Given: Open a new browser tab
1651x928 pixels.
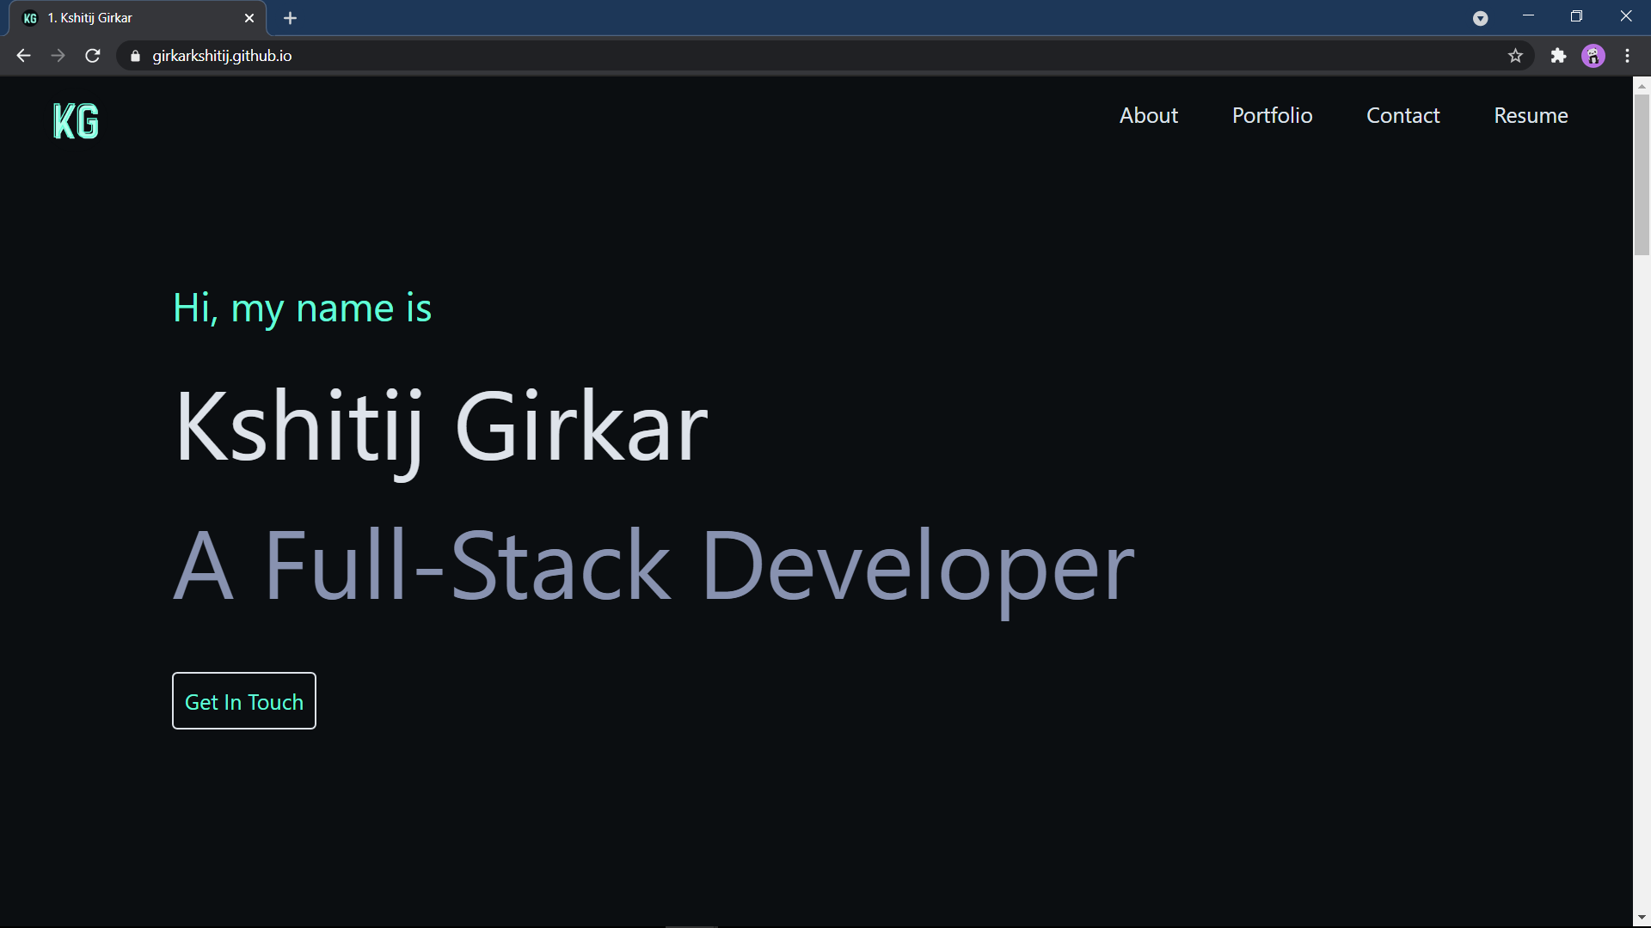Looking at the screenshot, I should coord(290,17).
